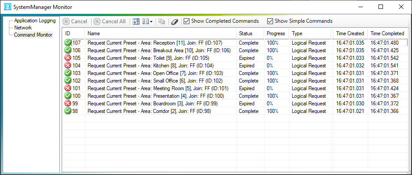Screen dimensions: 412x175
Task: Sort by the Progress column header
Action: tap(277, 33)
